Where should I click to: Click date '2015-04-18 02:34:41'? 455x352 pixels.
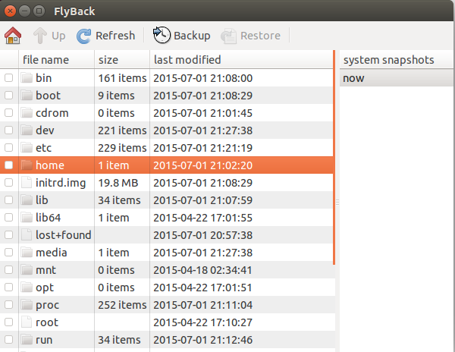point(202,270)
